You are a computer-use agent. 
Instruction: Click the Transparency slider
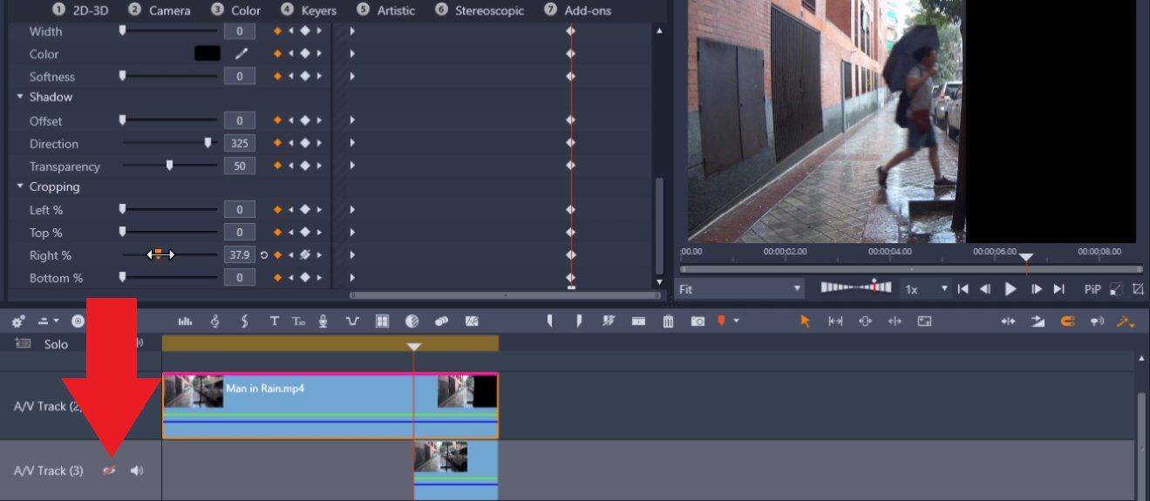click(x=169, y=166)
